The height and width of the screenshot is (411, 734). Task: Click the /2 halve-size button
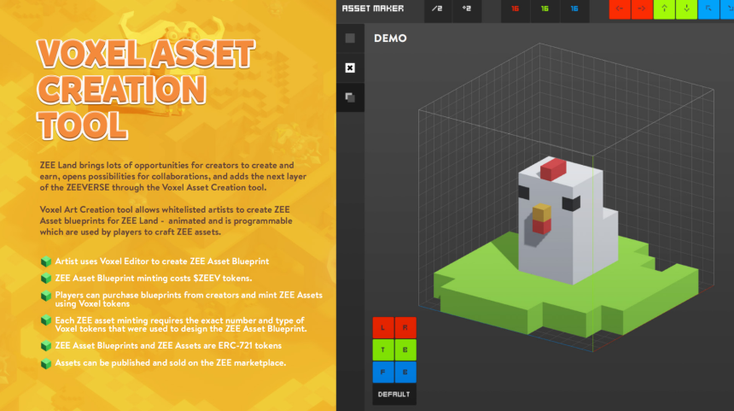point(438,9)
